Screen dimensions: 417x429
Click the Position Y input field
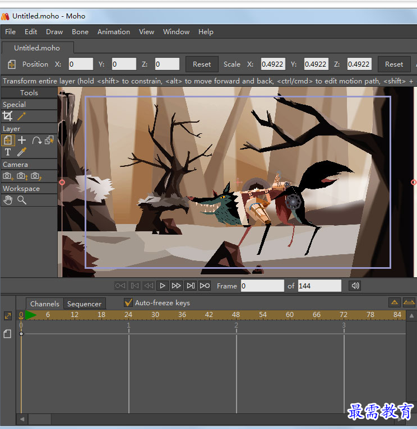[124, 64]
